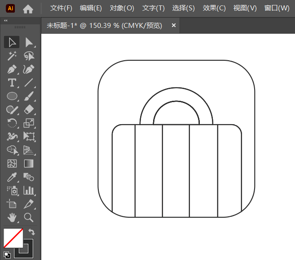The height and width of the screenshot is (260, 295).
Task: Click the Home icon
Action: 28,9
